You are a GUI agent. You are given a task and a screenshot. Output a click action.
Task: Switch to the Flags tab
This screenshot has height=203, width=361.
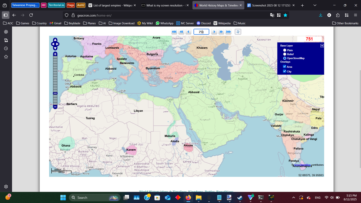coord(71,5)
